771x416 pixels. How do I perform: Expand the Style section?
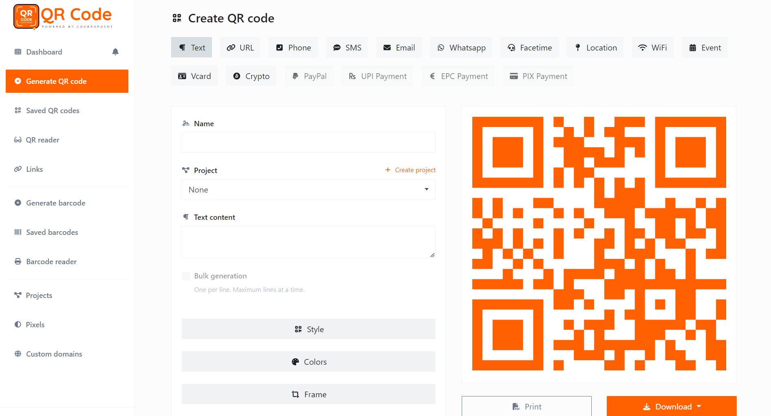[x=308, y=329]
